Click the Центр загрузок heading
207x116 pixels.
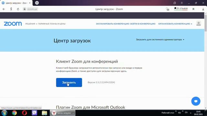pos(72,41)
